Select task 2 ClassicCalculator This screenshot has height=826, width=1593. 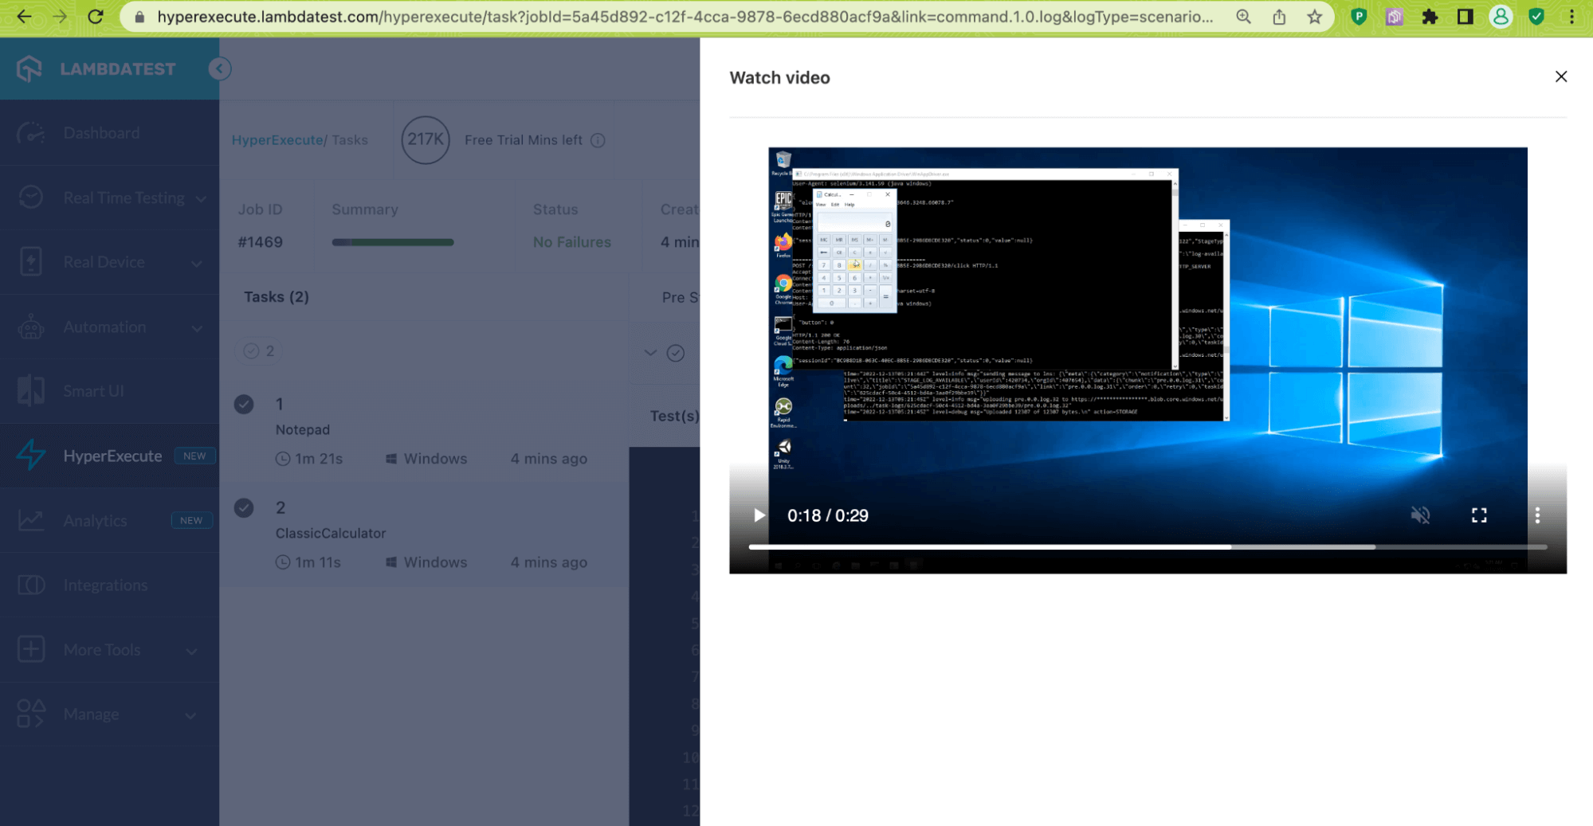tap(424, 534)
